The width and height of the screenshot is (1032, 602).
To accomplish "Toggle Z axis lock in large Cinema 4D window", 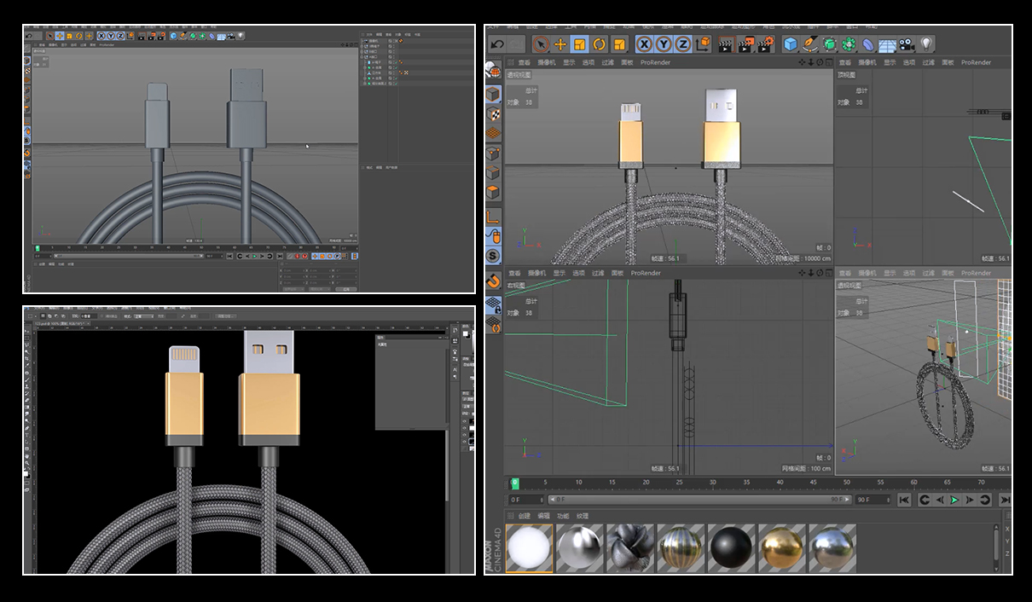I will [683, 43].
